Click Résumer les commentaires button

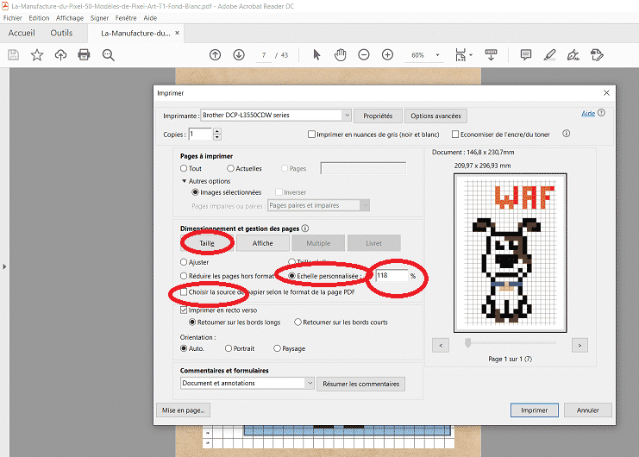click(360, 384)
